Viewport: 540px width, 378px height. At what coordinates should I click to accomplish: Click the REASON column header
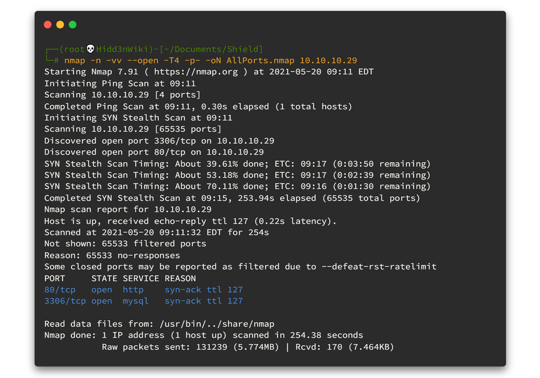click(180, 279)
